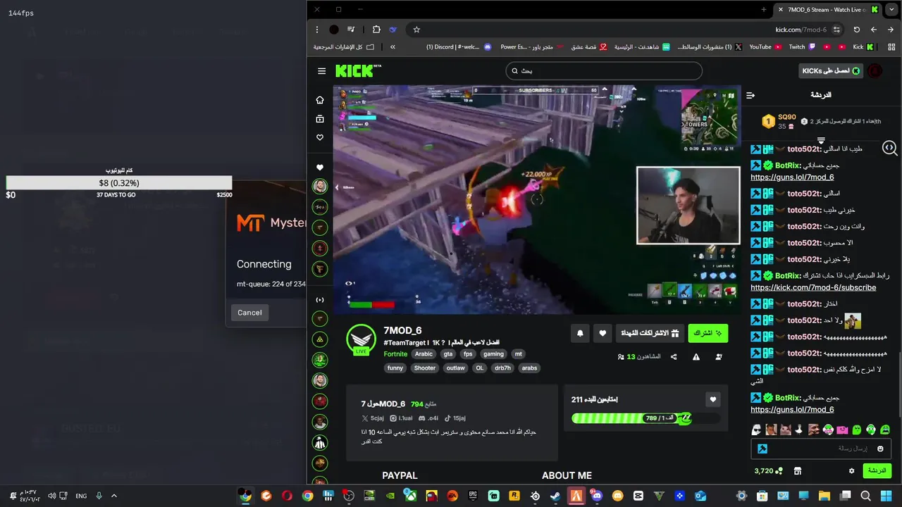This screenshot has height=507, width=902.
Task: Open the kick.com/7mod-6/subscribe link
Action: click(x=813, y=287)
